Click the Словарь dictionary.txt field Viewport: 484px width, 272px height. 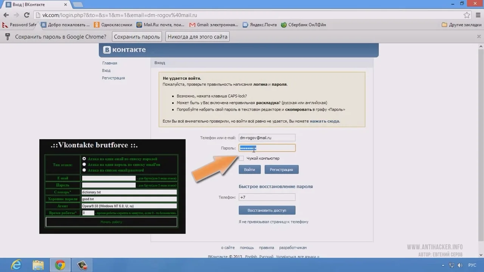[x=129, y=192]
